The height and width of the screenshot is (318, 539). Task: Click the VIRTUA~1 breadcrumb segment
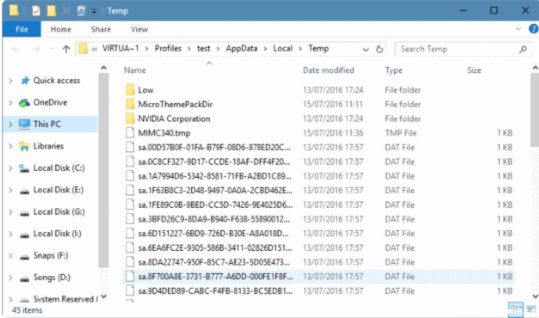(121, 49)
